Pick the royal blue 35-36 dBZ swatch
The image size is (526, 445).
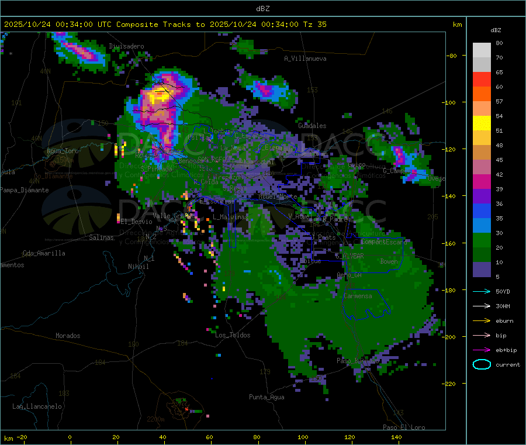coord(482,211)
